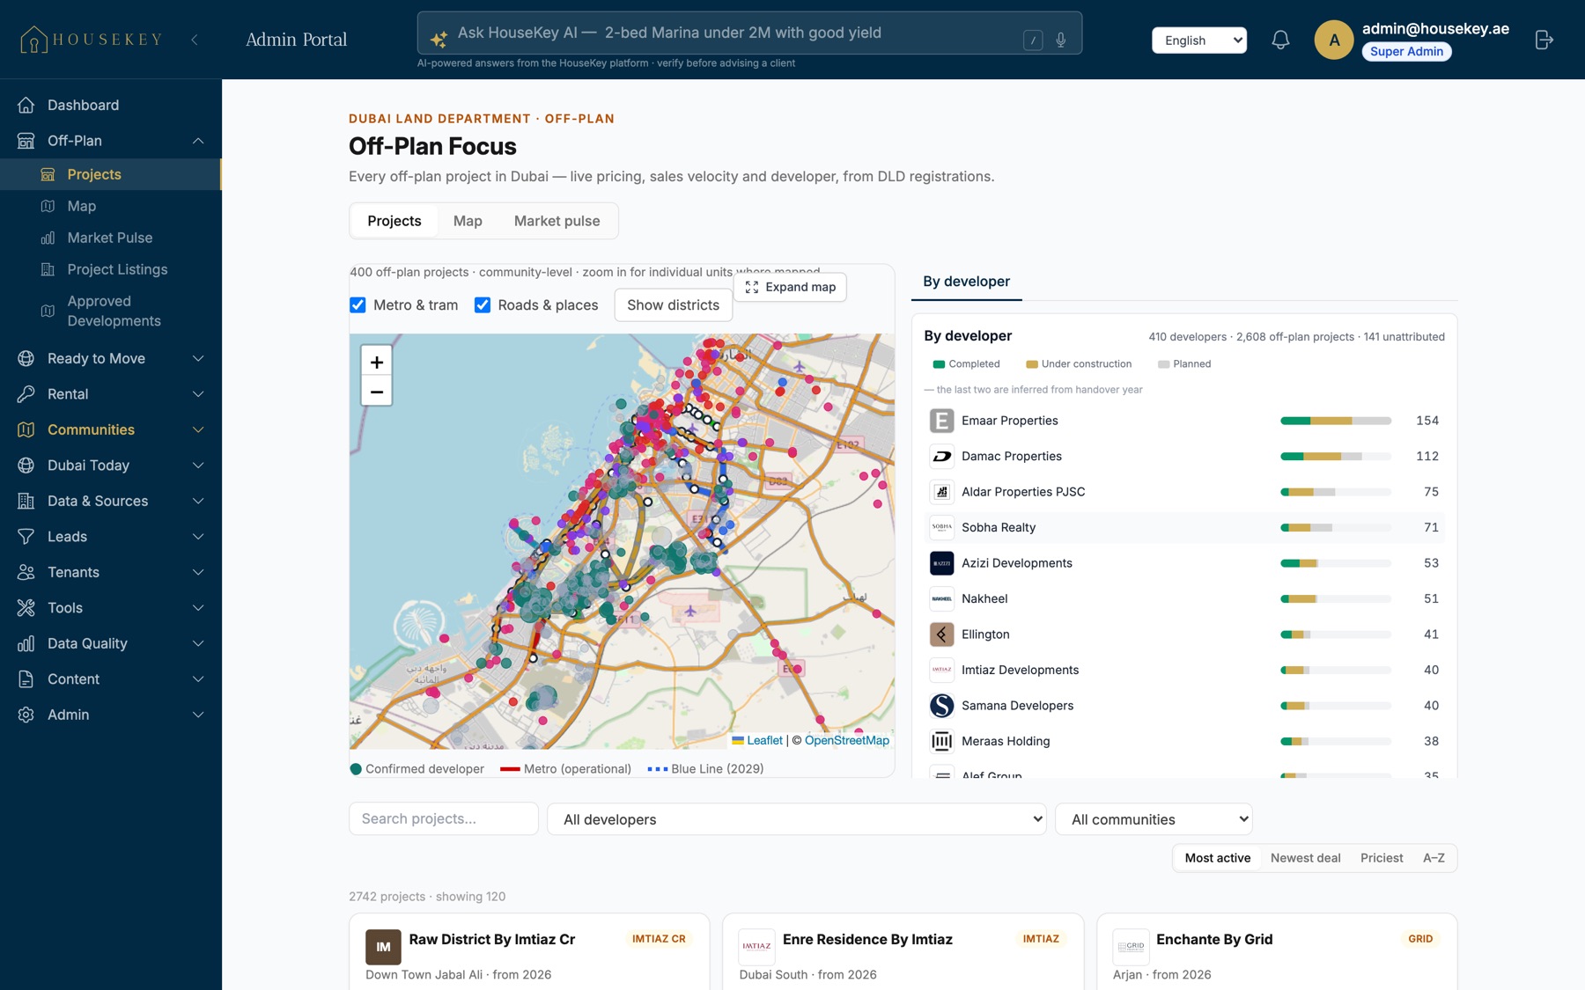Click the HouseKey logo icon
The height and width of the screenshot is (990, 1585).
[x=33, y=40]
